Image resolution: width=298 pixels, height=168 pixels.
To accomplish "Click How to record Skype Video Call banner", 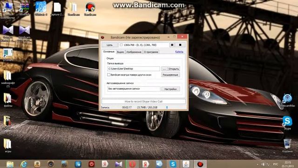I will tap(143, 102).
